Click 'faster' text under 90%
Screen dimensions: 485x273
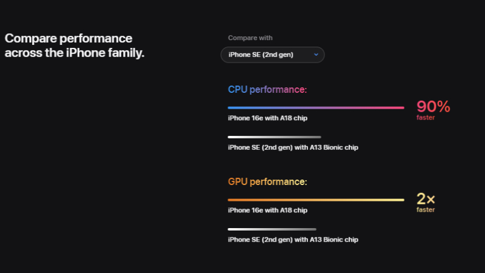pyautogui.click(x=426, y=118)
